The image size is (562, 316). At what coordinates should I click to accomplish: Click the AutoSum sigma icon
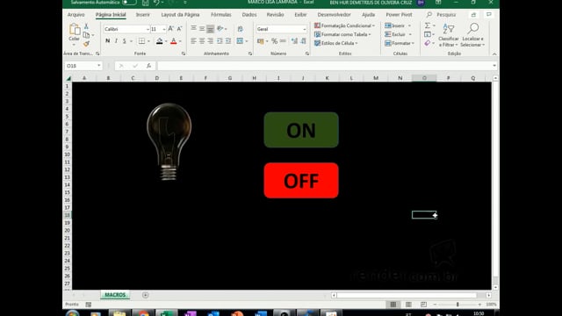point(428,25)
